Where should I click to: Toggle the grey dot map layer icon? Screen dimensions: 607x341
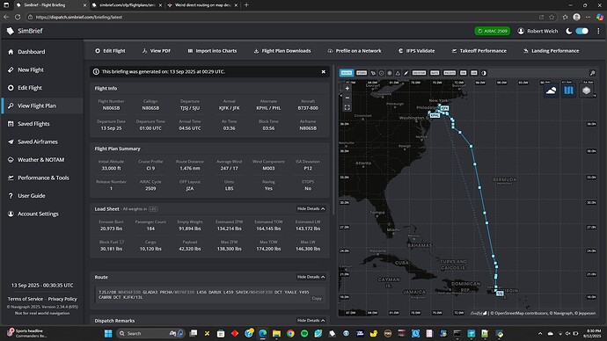[390, 73]
